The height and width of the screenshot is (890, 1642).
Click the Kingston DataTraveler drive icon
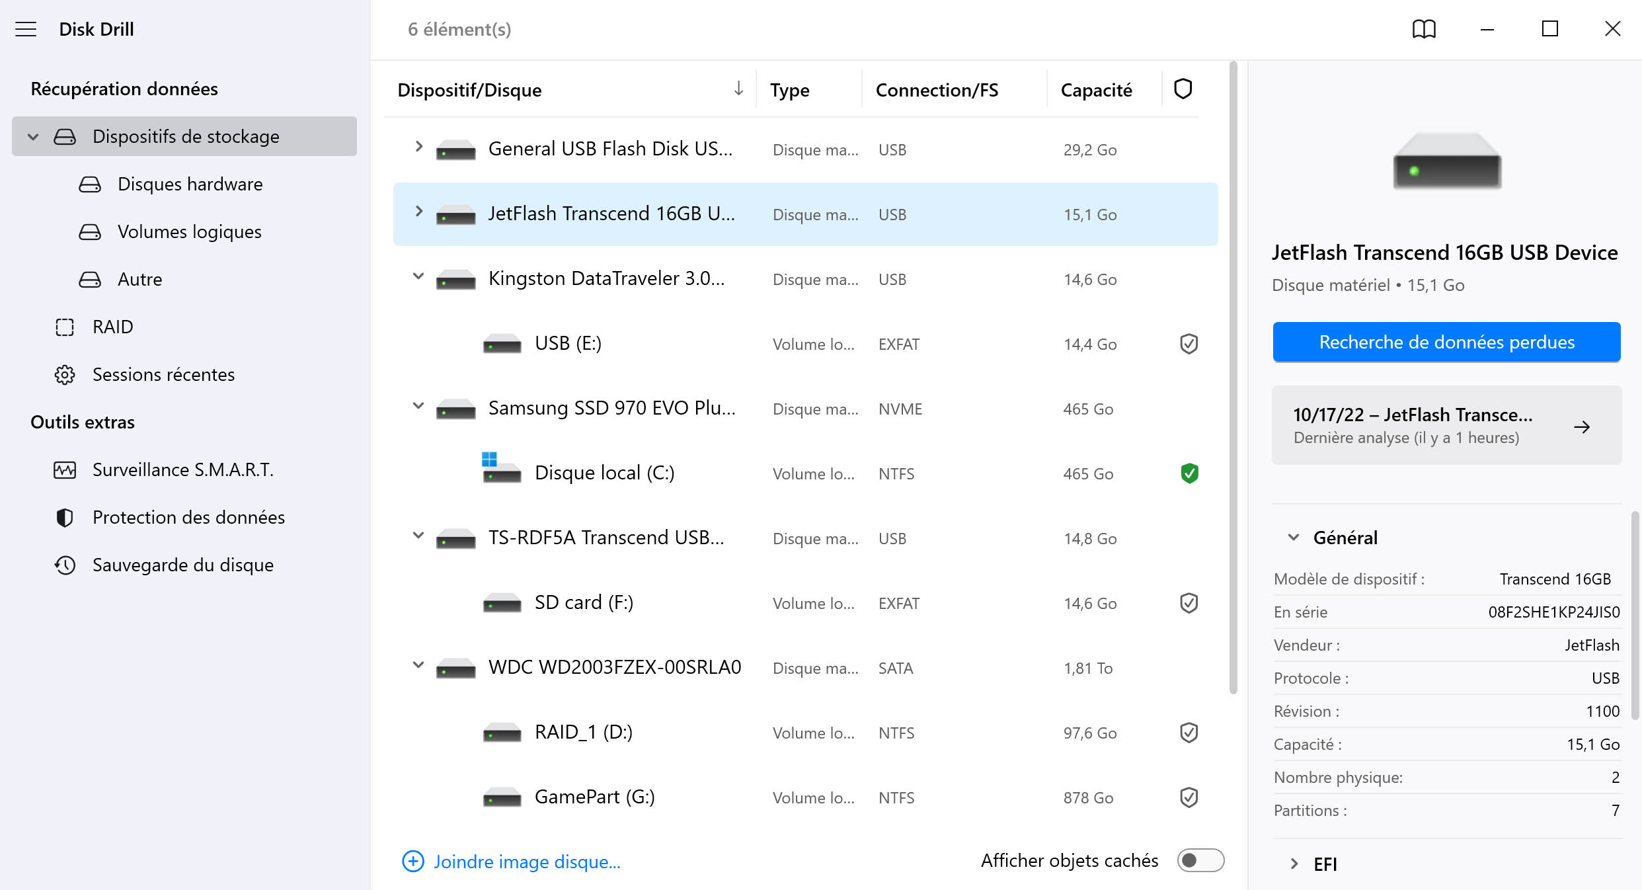point(455,280)
